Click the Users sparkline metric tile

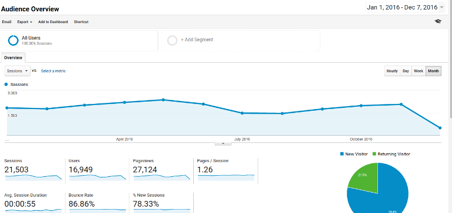coord(97,171)
